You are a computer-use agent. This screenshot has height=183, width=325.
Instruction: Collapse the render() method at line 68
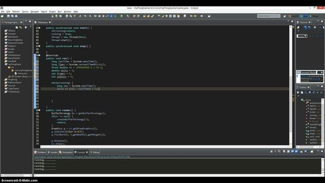tap(40, 110)
